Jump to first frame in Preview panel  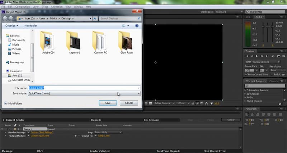pos(247,56)
